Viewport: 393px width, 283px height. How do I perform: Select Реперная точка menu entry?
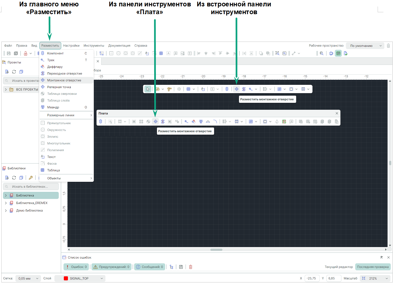pos(66,87)
